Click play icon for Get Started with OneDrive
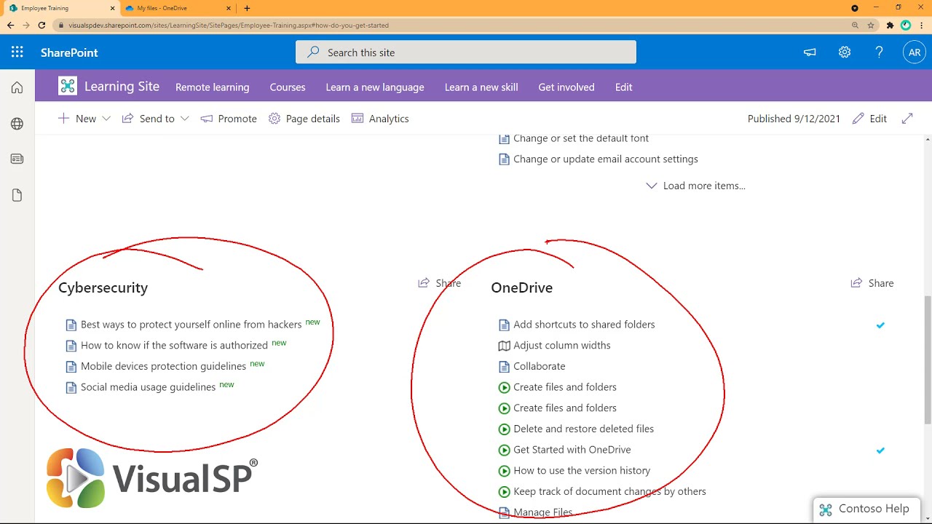932x524 pixels. point(504,450)
